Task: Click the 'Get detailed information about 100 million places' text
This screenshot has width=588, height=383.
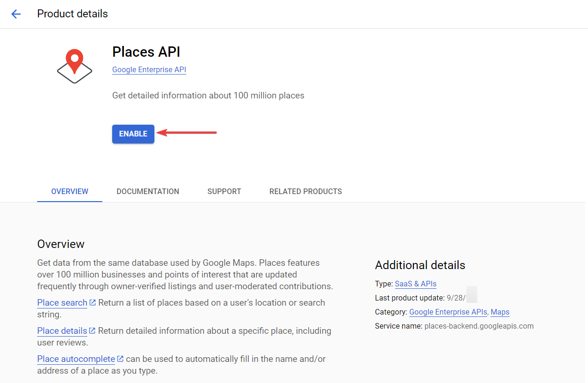Action: click(x=208, y=96)
